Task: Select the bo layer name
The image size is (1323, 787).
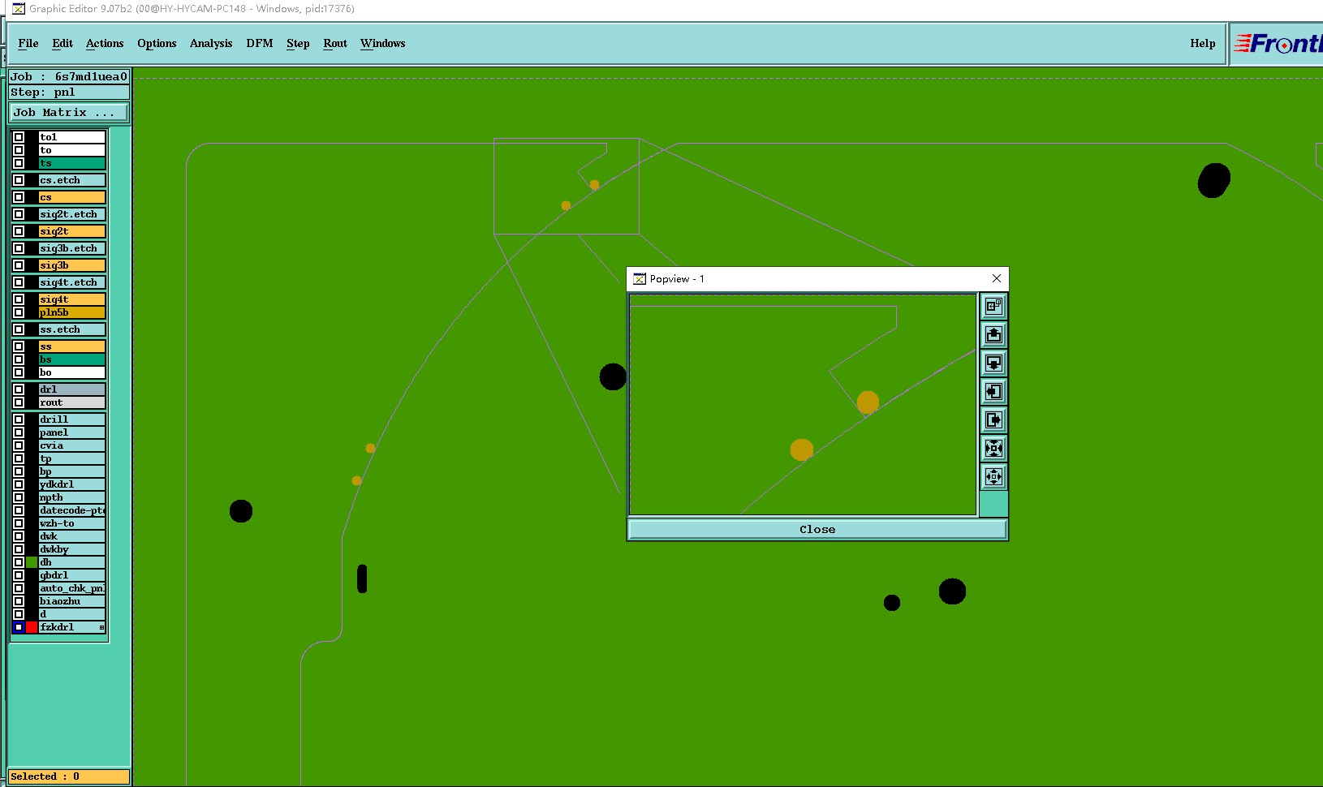Action: point(72,372)
